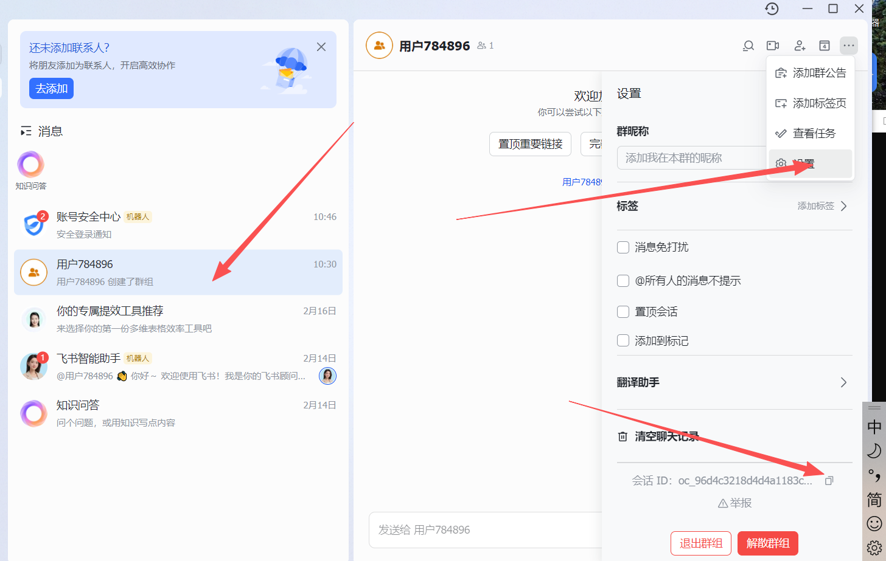Tick the 置顶会话 checkbox
Screen dimensions: 886x561
623,312
